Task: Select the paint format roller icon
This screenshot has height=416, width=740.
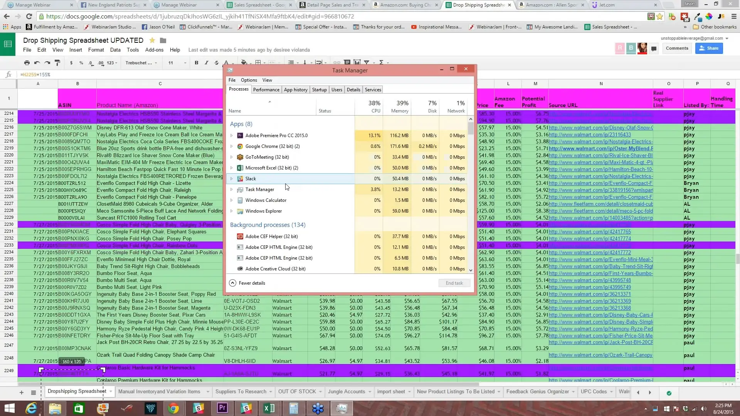Action: coord(57,63)
